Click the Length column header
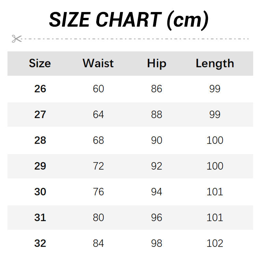 (x=215, y=63)
